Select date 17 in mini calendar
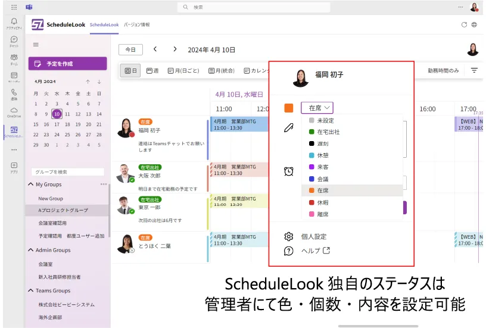The width and height of the screenshot is (486, 328). point(57,124)
